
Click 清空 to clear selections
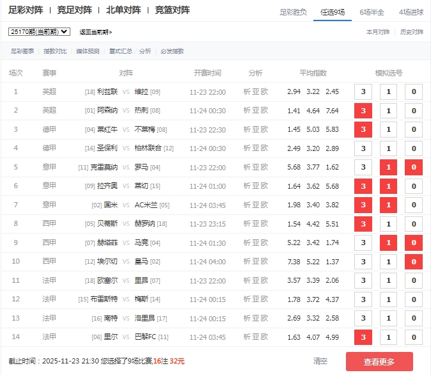click(x=320, y=362)
